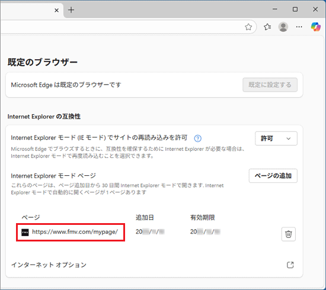Open the Favorites list icon

click(267, 27)
